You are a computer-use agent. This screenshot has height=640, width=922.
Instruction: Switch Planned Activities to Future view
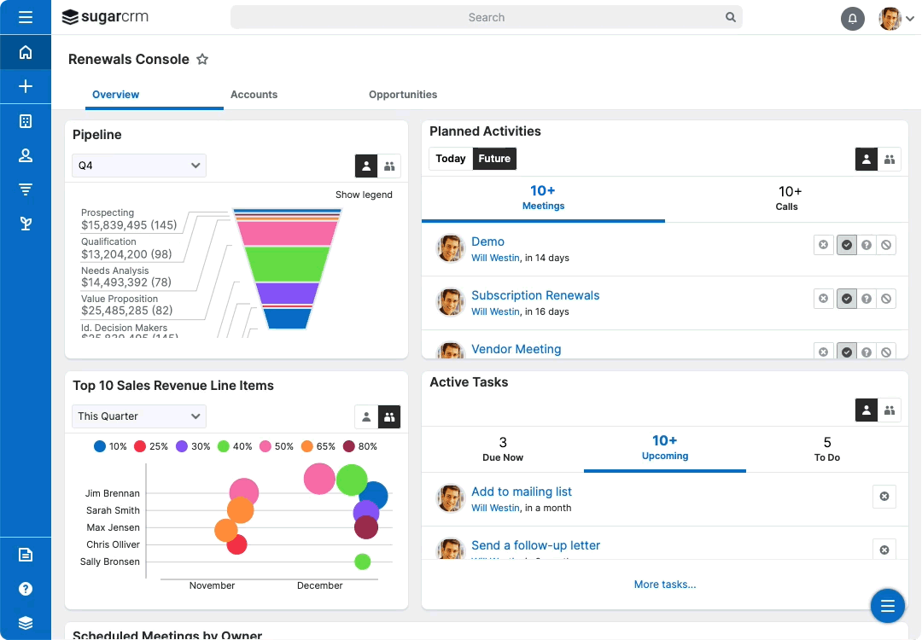(x=494, y=158)
